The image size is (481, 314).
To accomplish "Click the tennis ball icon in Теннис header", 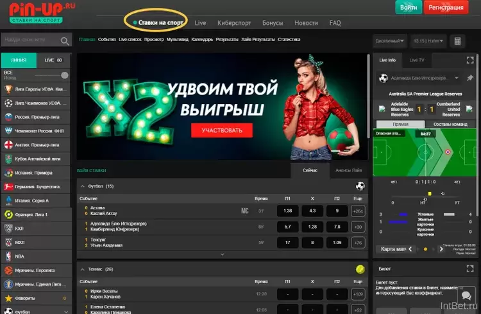I will point(360,269).
